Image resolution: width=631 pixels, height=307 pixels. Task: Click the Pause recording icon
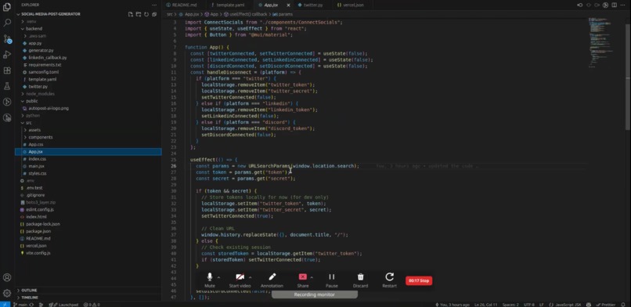pos(332,276)
